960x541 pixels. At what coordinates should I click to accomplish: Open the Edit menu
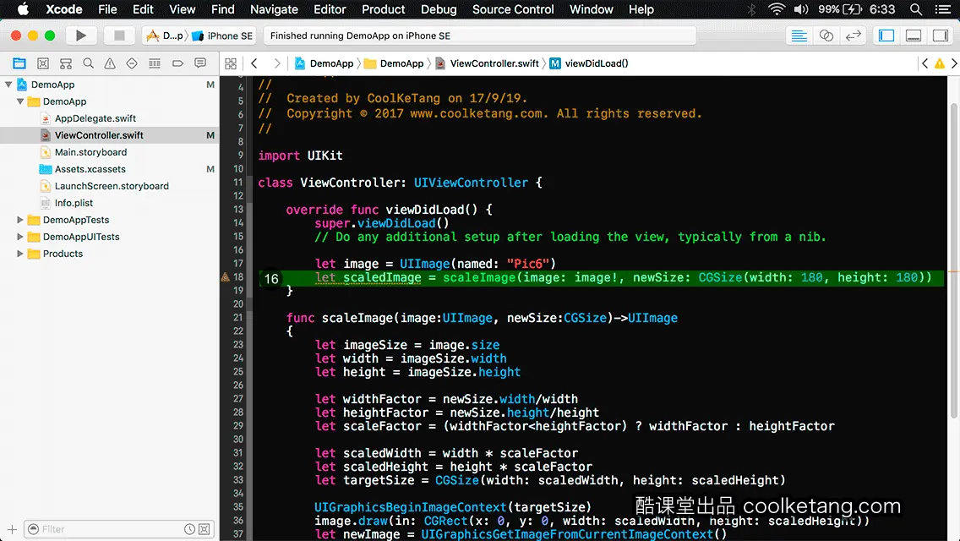point(143,9)
